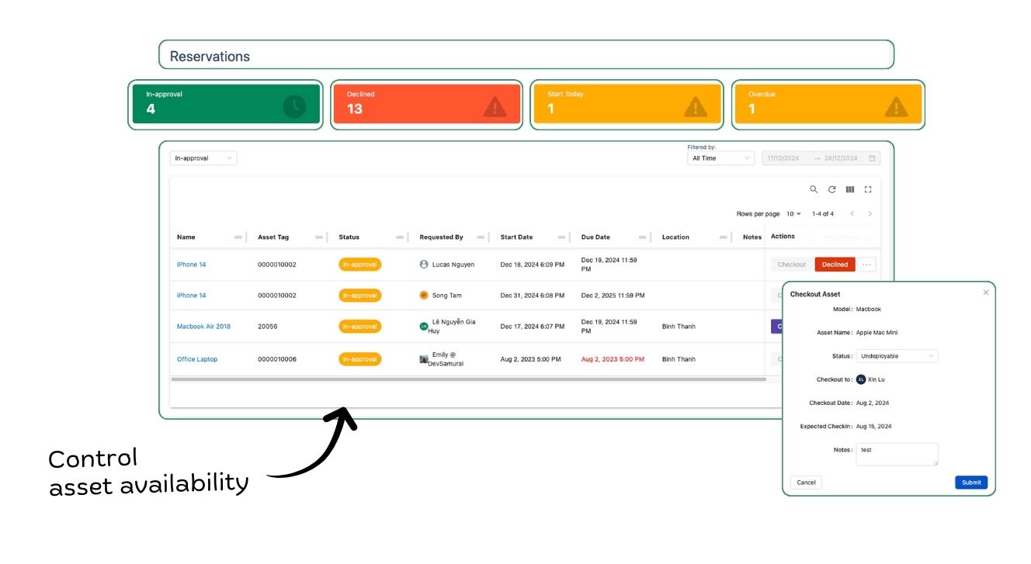Open the show/hide columns icon
1031x564 pixels.
point(850,189)
